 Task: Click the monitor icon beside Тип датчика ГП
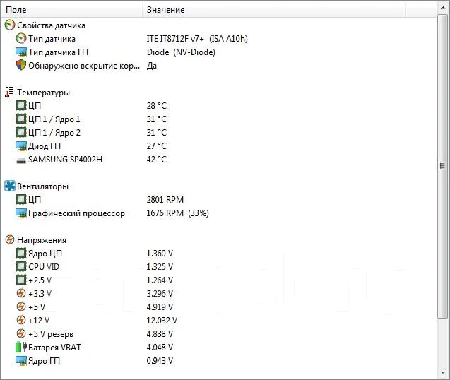click(21, 52)
